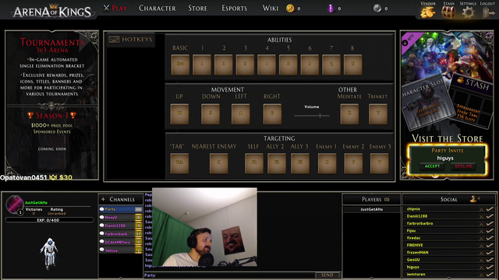Decline farbrorbarbro's request with the X

[482, 224]
